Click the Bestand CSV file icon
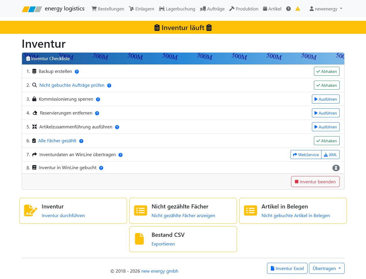Screen dimensions: 366x279 tap(139, 239)
